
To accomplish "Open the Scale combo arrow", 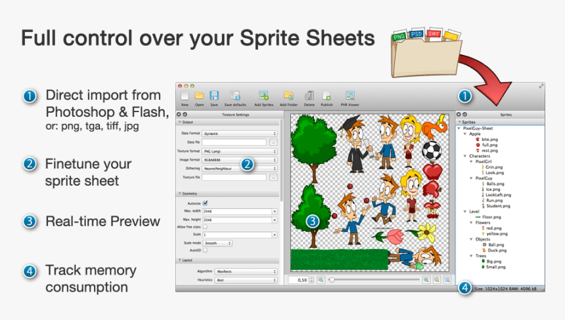I will click(274, 235).
